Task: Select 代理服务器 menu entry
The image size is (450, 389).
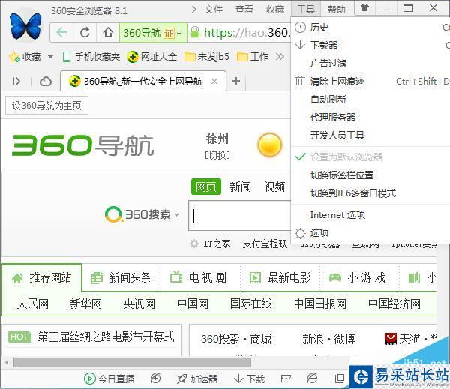Action: 370,117
